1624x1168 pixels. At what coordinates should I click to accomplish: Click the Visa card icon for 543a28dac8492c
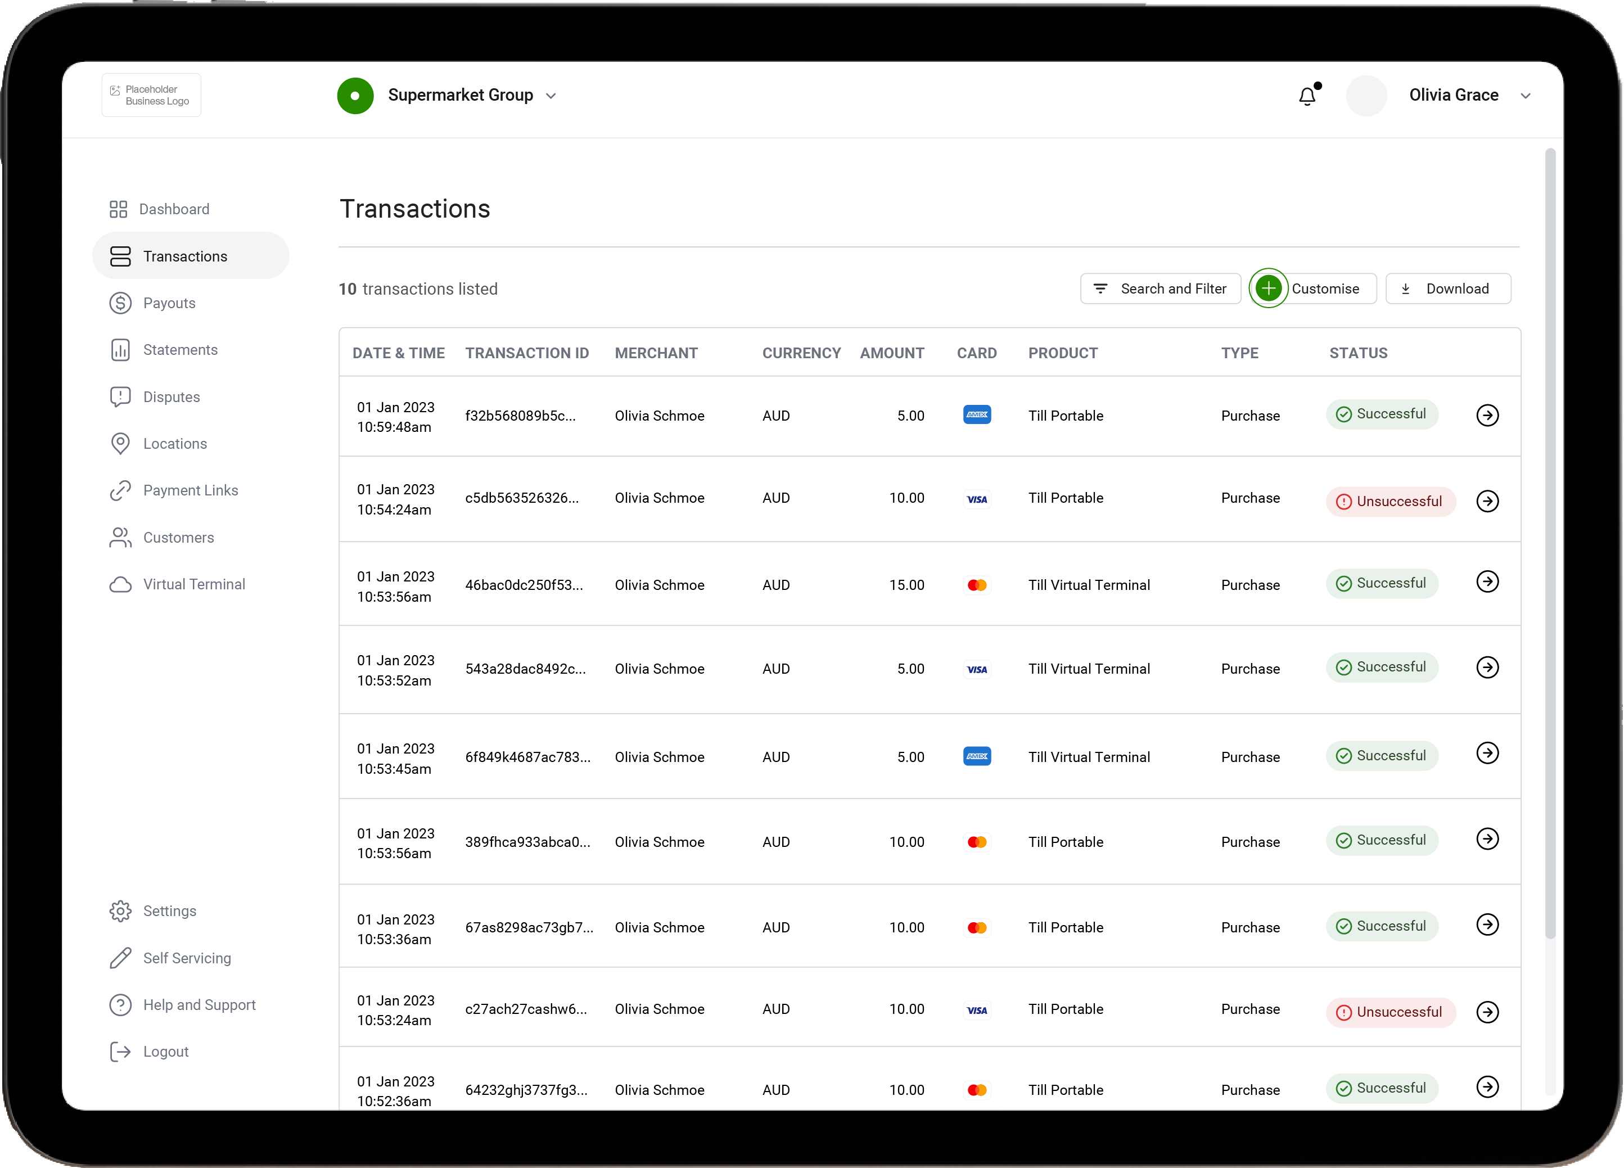(977, 670)
